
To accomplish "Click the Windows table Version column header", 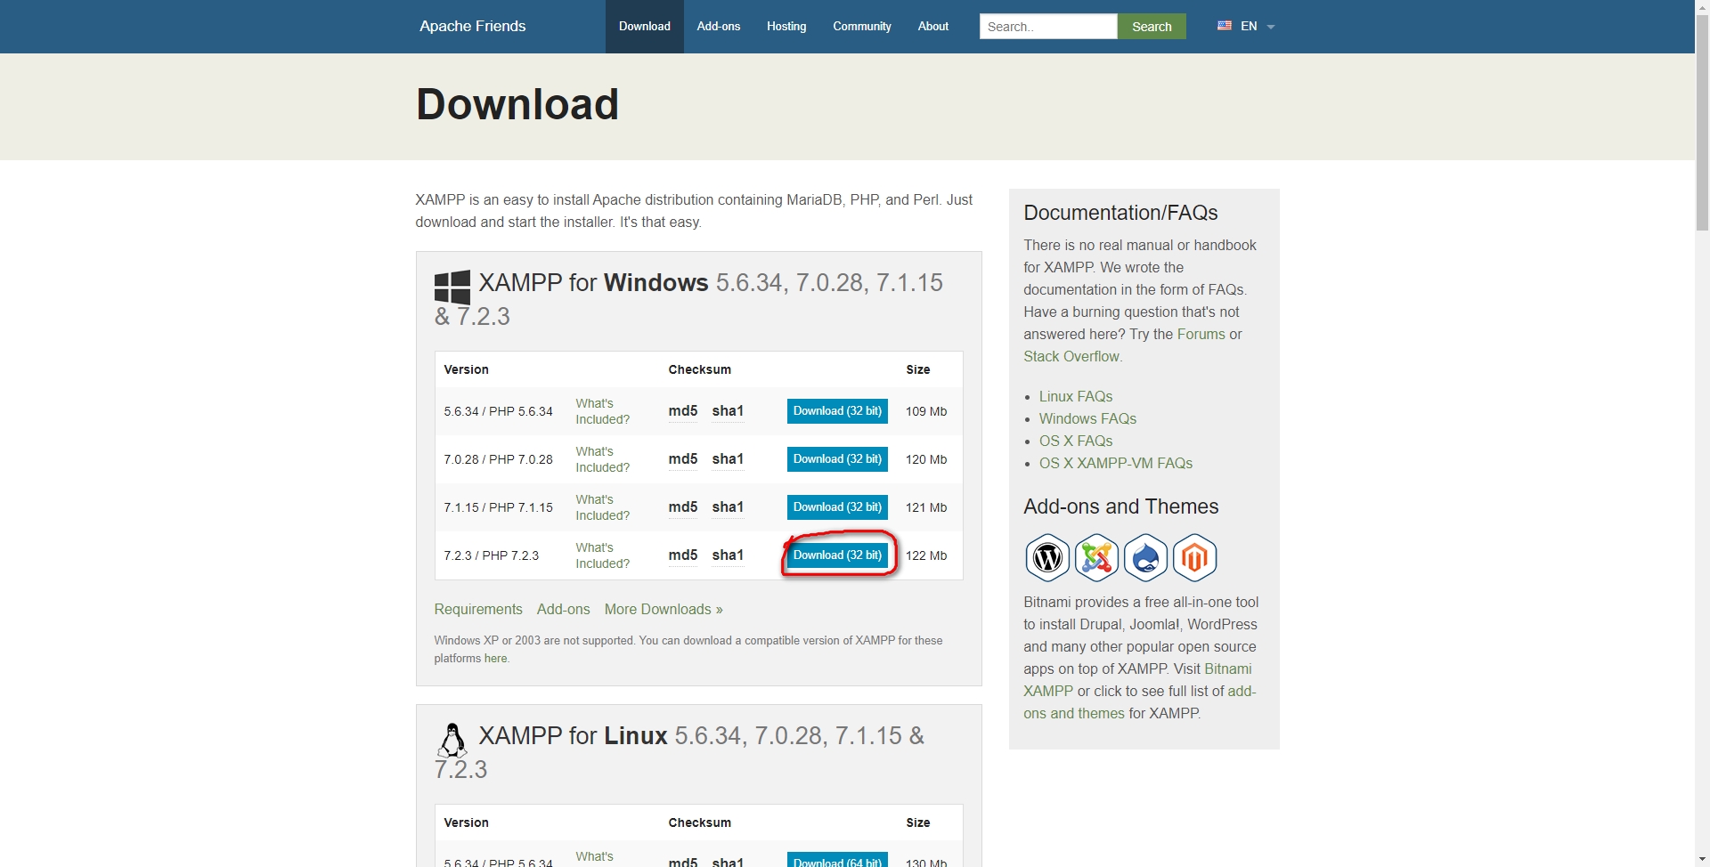I will tap(467, 369).
